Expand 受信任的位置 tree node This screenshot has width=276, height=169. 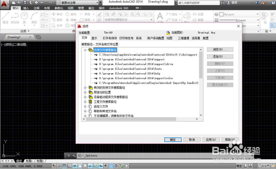[x=85, y=92]
